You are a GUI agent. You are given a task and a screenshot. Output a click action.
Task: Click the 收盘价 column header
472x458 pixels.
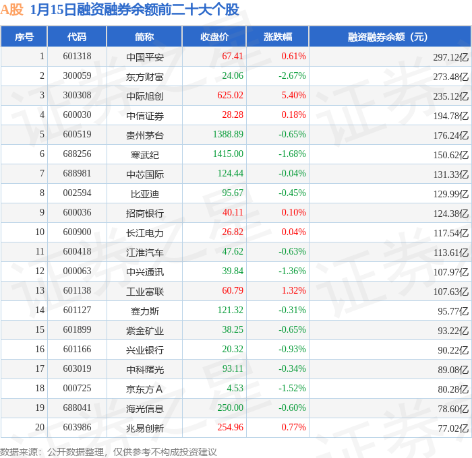point(214,36)
